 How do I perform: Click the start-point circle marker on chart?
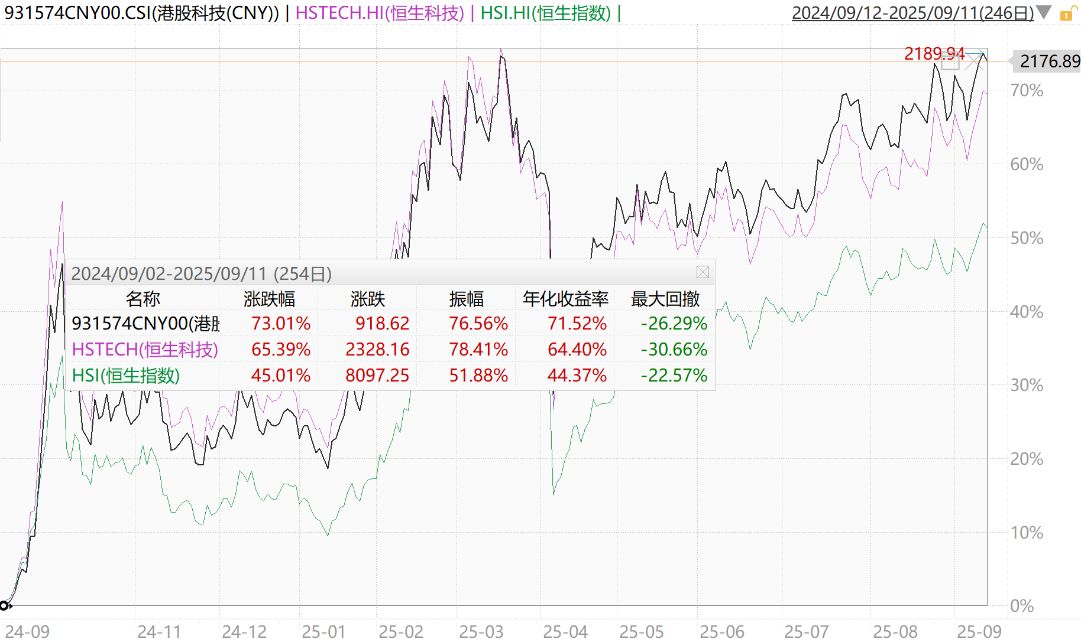pos(4,605)
